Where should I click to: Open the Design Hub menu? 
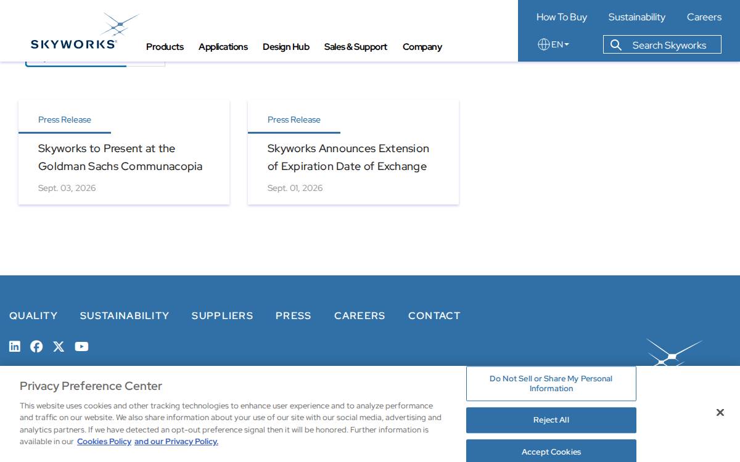tap(286, 47)
